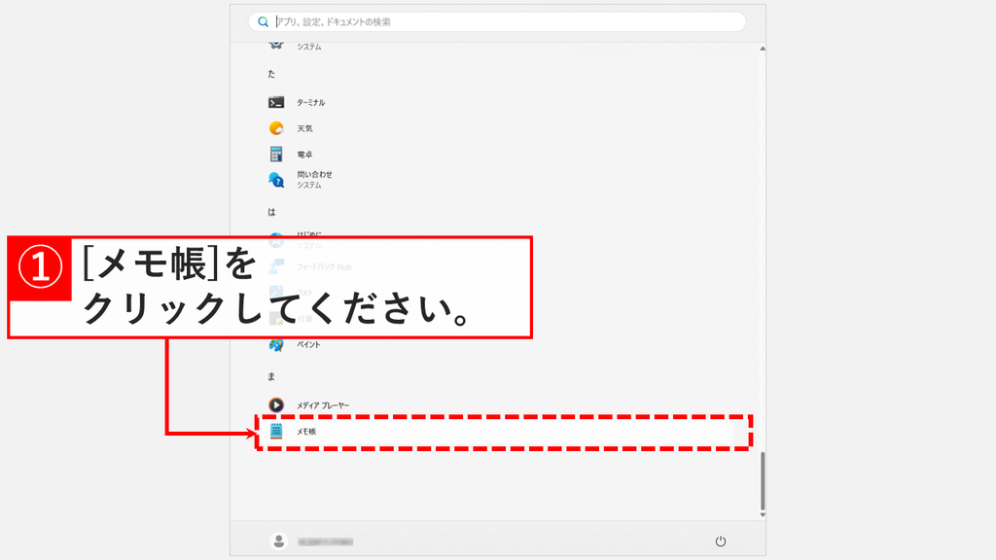Screen dimensions: 996x560
Task: Click the 天気 list entry text
Action: [304, 129]
